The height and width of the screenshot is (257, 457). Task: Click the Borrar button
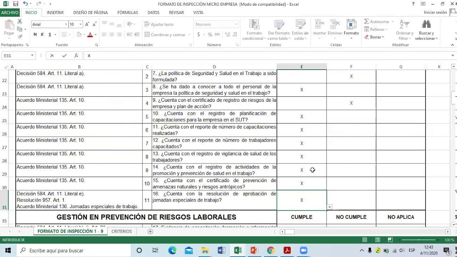coord(374,37)
